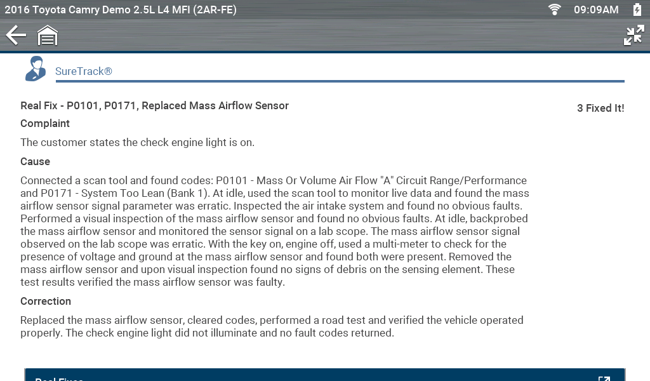This screenshot has height=381, width=650.
Task: Tap the Wi-Fi signal icon
Action: tap(555, 10)
